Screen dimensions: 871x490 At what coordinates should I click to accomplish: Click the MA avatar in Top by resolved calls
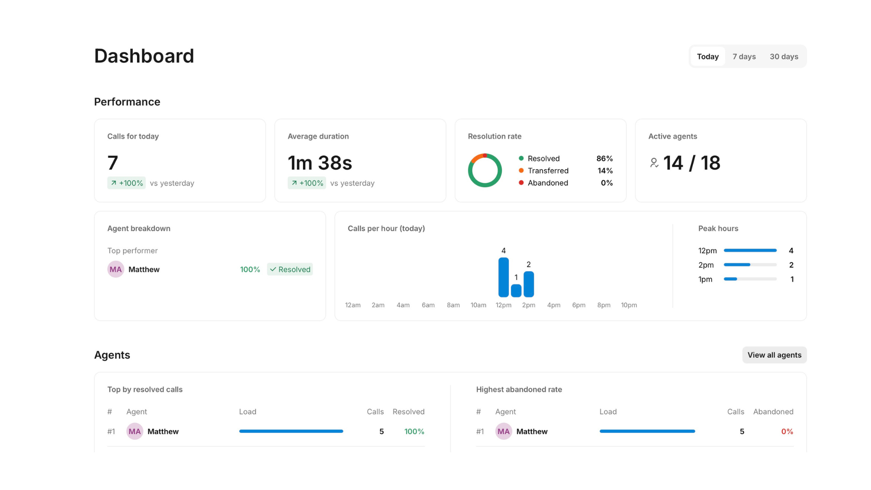pos(135,431)
